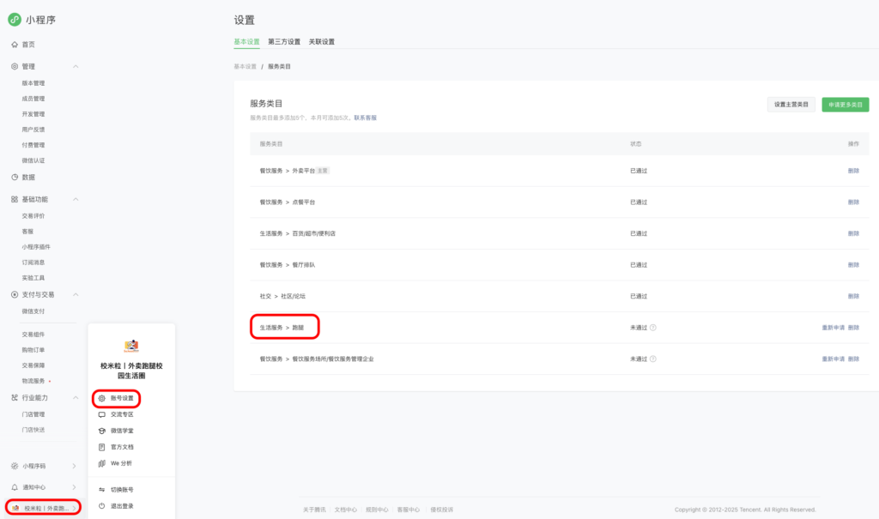Click the 切换账号 switch-account icon

coord(100,488)
